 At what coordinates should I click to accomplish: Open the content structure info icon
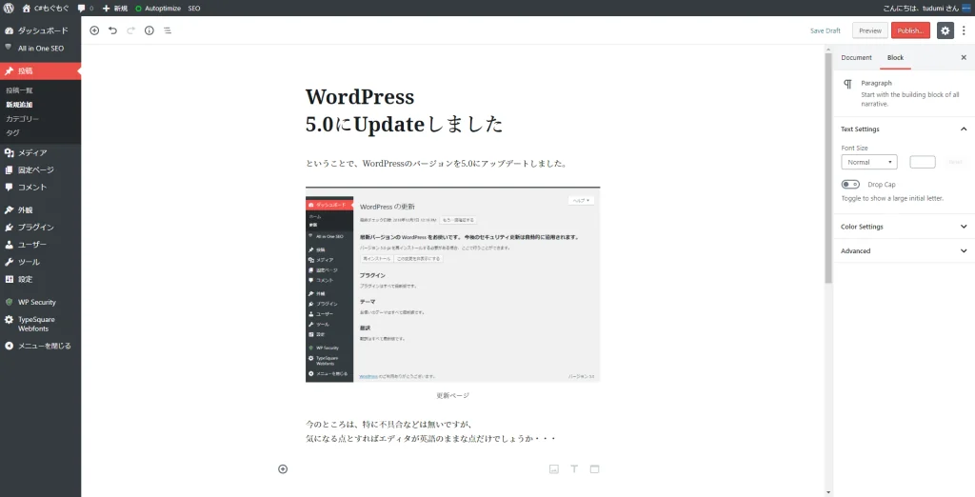(x=149, y=30)
